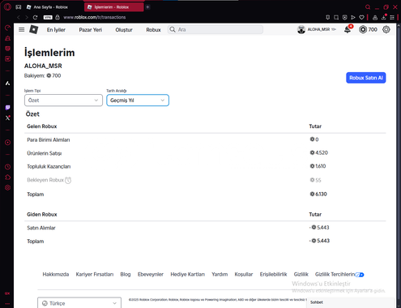401x308 pixels.
Task: Open the Türkçe language dropdown
Action: pyautogui.click(x=79, y=303)
